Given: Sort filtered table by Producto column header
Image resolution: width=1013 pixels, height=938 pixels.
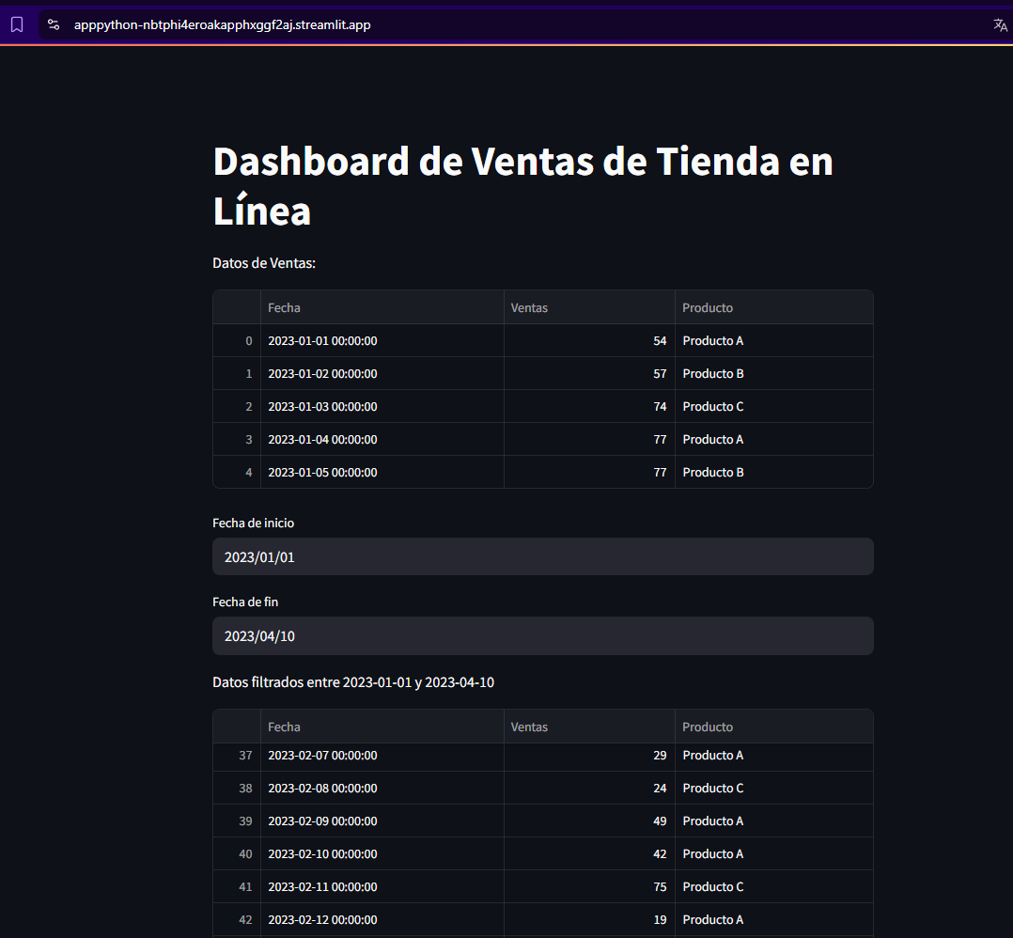Looking at the screenshot, I should coord(774,727).
